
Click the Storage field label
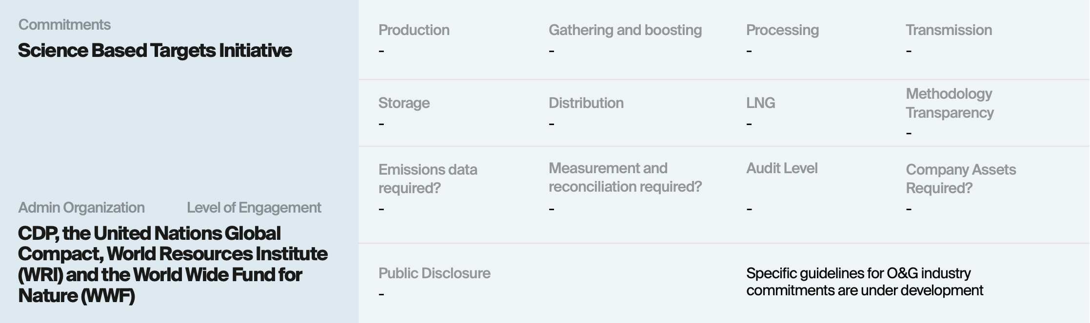pos(404,103)
